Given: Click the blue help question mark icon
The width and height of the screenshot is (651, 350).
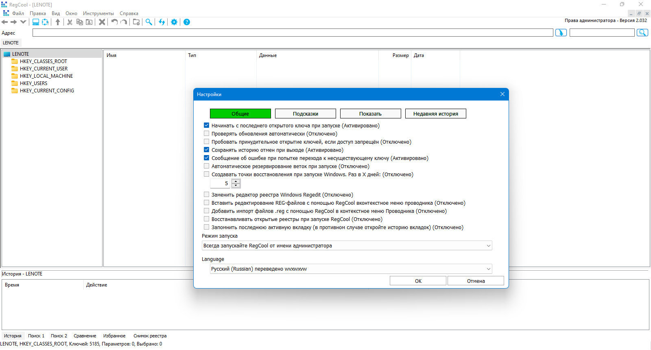Looking at the screenshot, I should pyautogui.click(x=187, y=22).
